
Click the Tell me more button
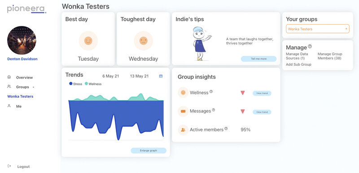pyautogui.click(x=259, y=59)
